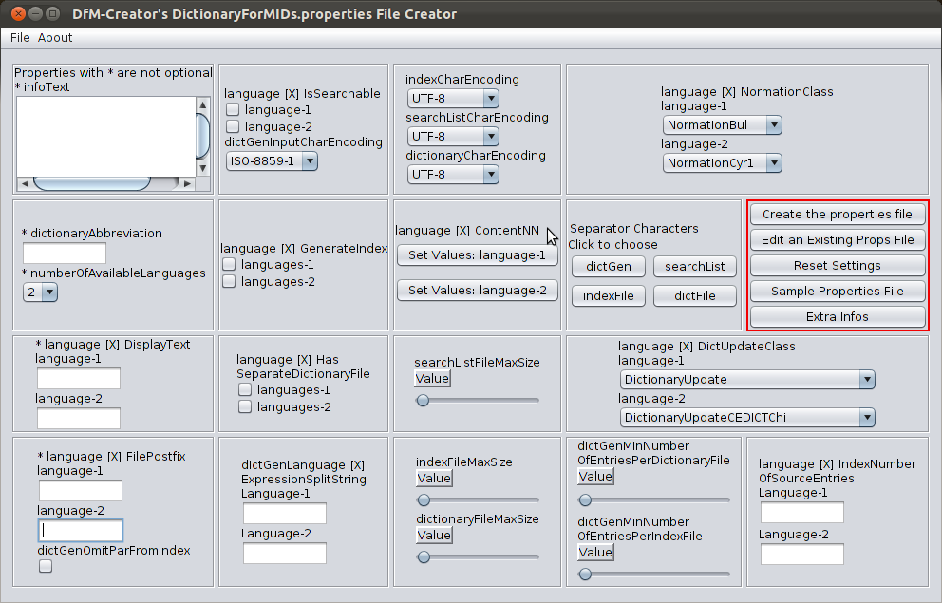Open the File menu

[20, 37]
